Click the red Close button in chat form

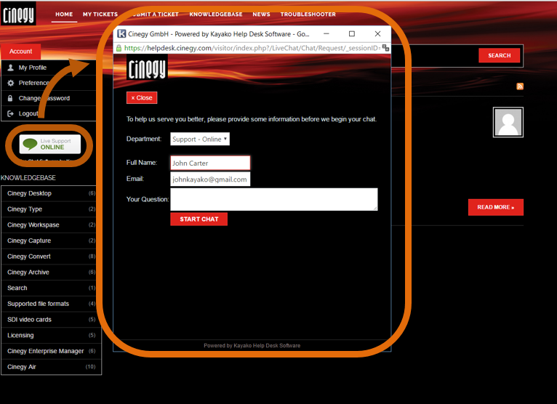(x=142, y=97)
